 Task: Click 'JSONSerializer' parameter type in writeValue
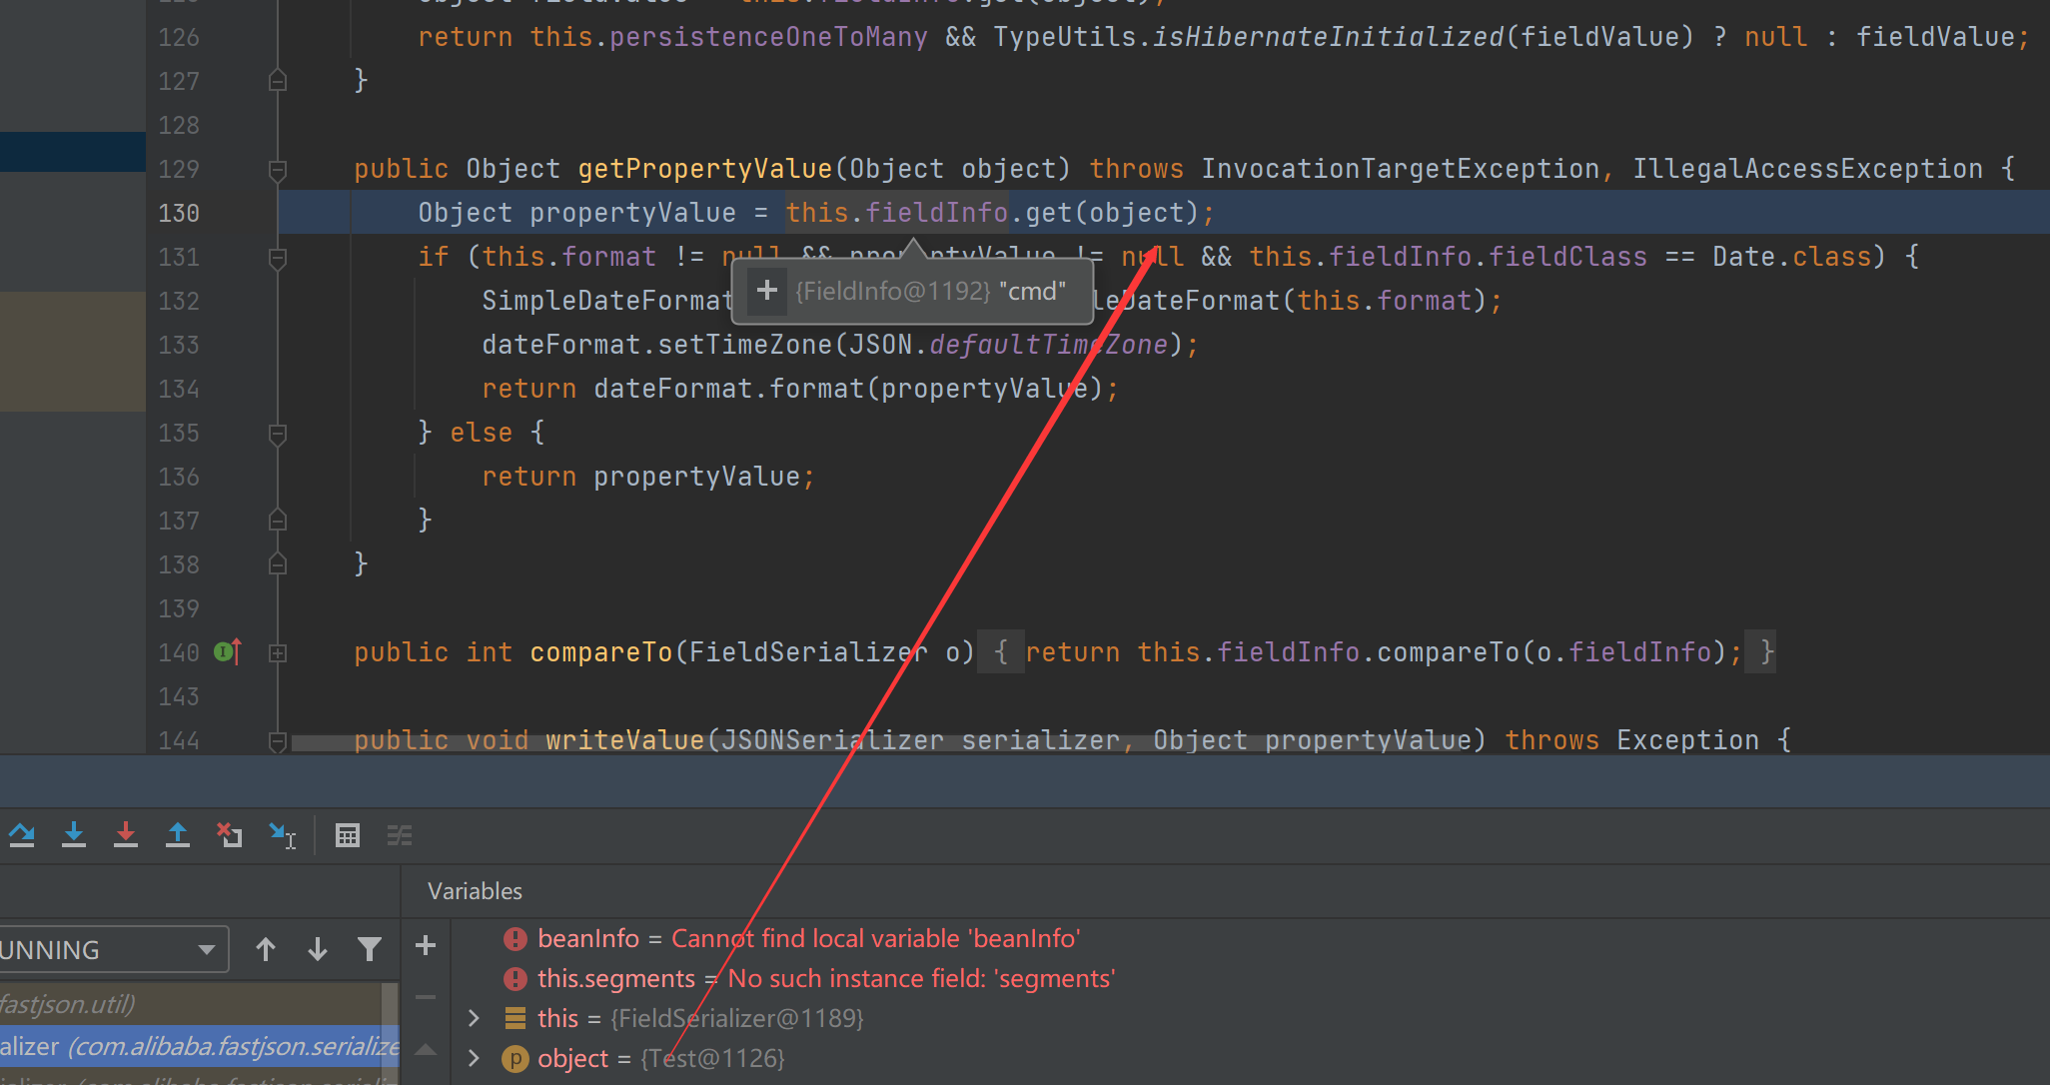click(833, 740)
